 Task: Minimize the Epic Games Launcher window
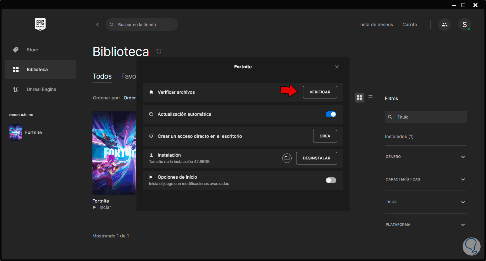454,5
